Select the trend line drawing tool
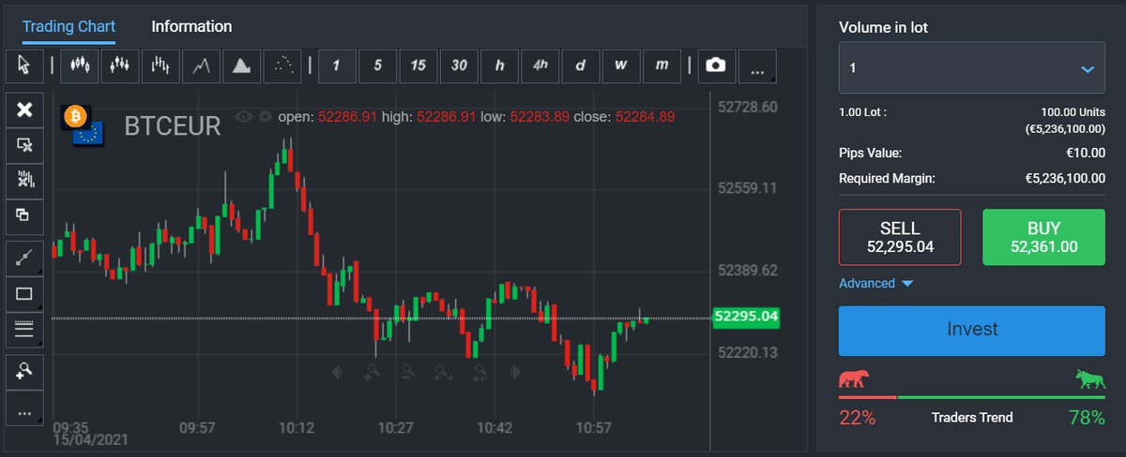Image resolution: width=1126 pixels, height=457 pixels. coord(24,258)
